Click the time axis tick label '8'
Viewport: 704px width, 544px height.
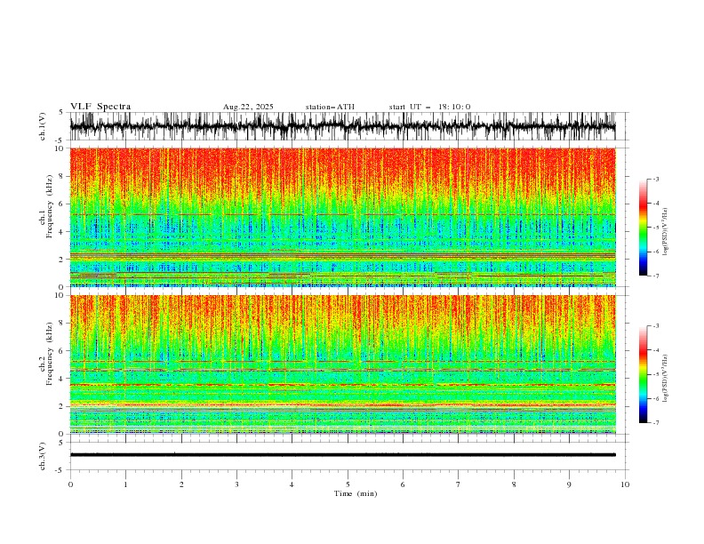click(x=514, y=484)
